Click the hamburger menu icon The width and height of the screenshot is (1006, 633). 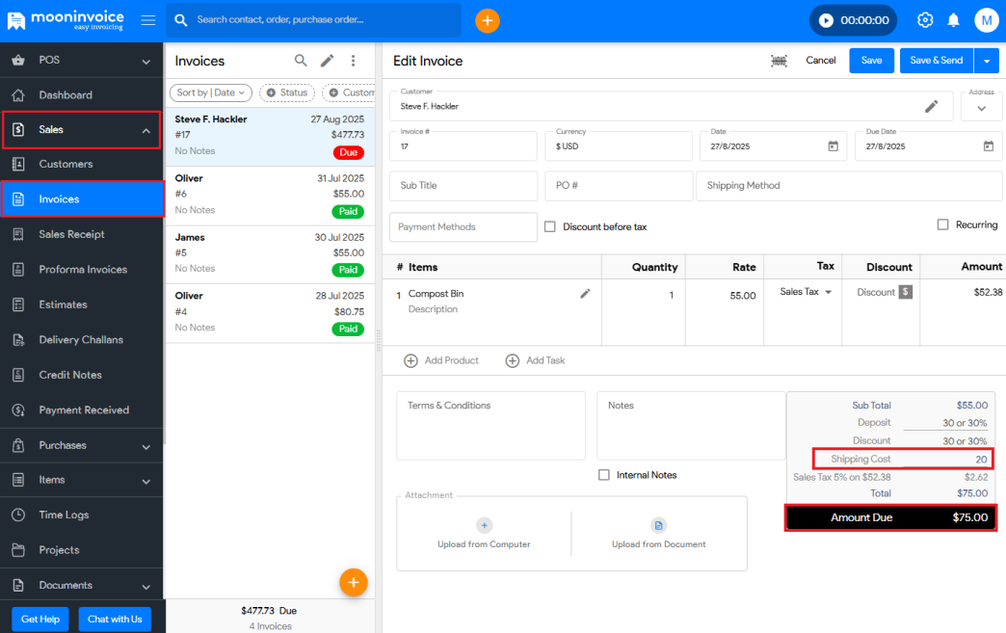[x=147, y=20]
